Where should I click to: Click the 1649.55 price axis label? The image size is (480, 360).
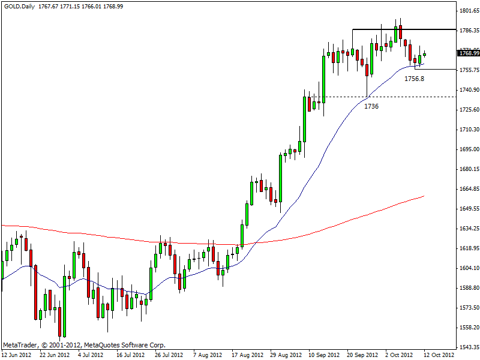[469, 209]
